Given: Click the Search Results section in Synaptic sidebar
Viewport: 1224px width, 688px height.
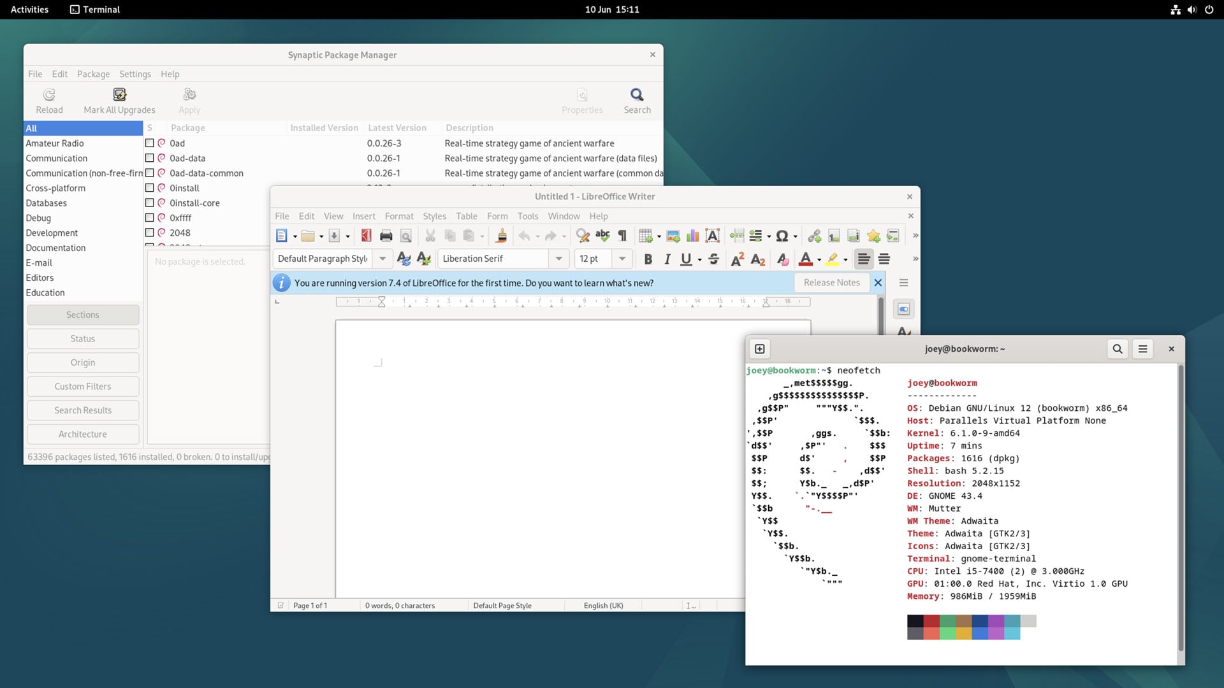Looking at the screenshot, I should [x=82, y=410].
